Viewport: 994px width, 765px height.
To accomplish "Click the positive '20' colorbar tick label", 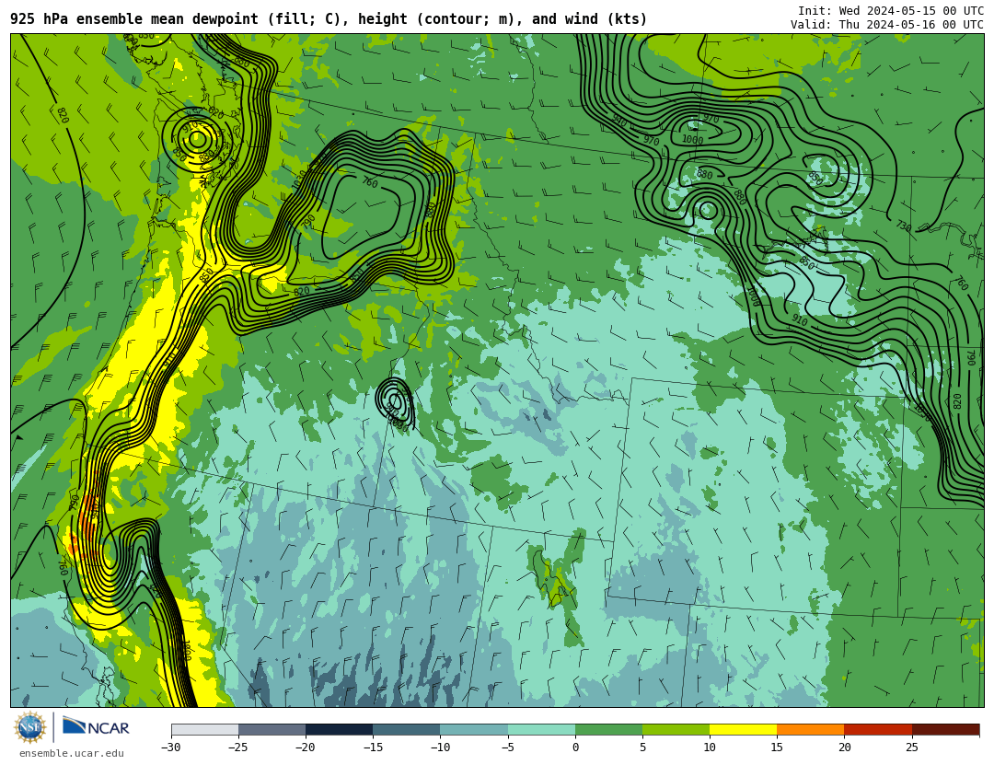I will (x=844, y=748).
